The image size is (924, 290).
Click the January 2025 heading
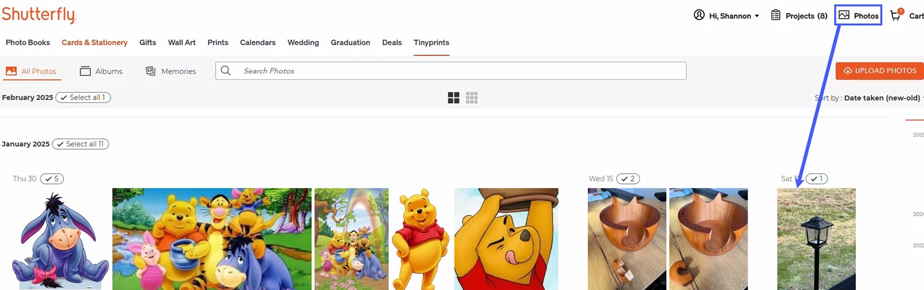coord(25,144)
